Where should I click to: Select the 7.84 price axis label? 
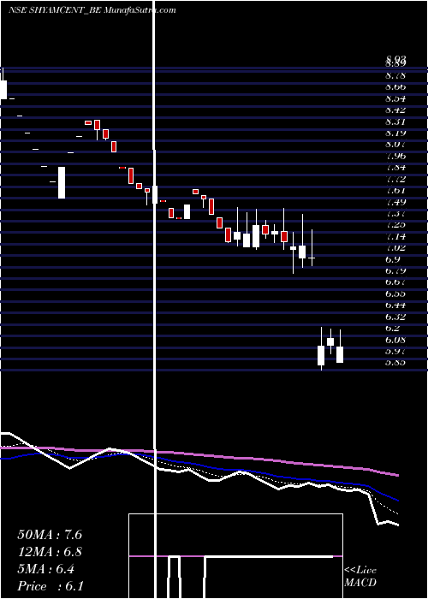point(395,168)
